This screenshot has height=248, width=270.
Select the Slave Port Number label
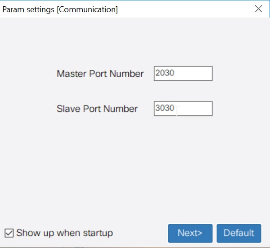(97, 109)
